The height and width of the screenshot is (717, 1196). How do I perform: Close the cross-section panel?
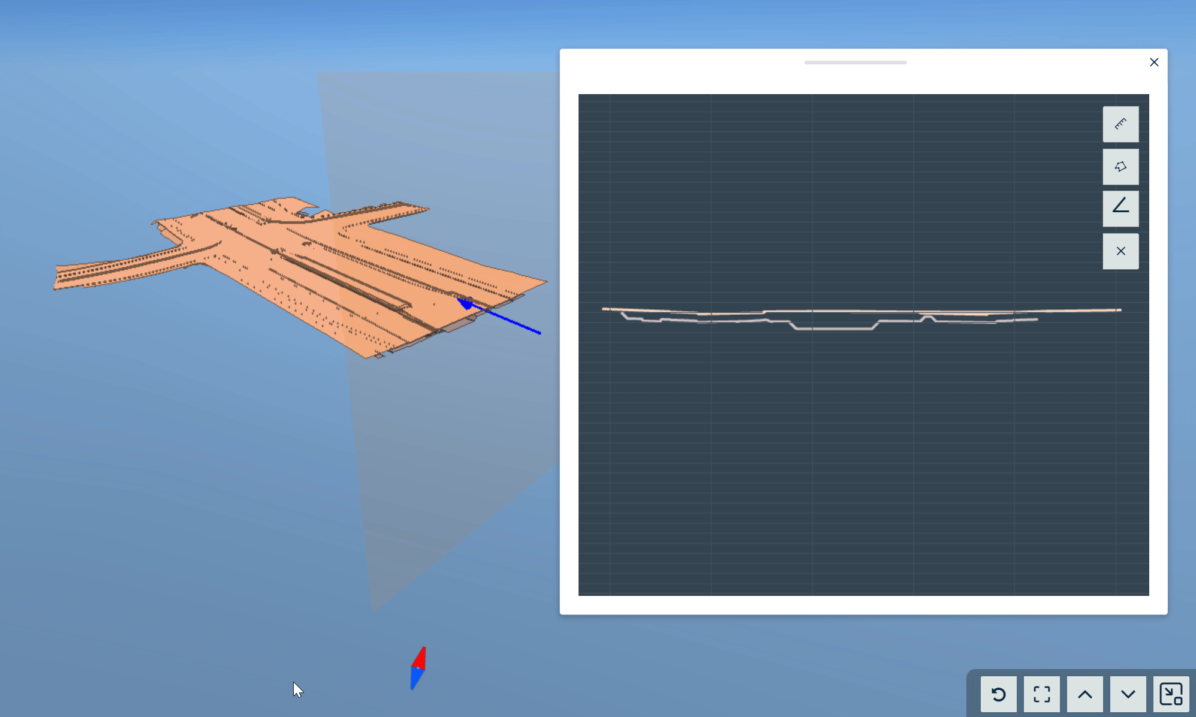tap(1153, 62)
